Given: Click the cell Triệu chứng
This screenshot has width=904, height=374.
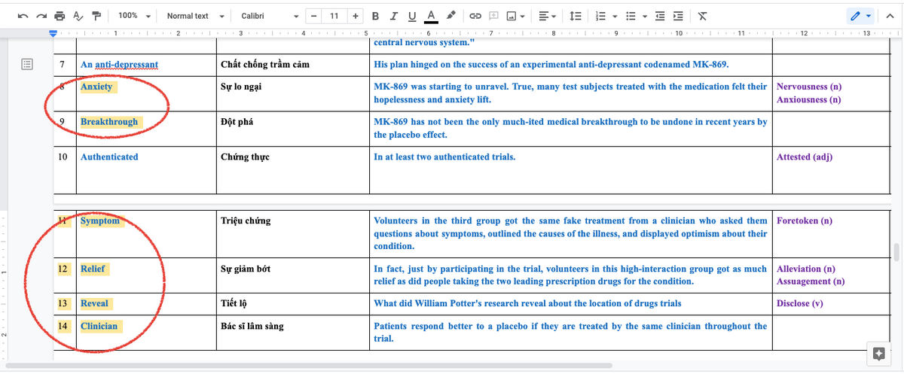Looking at the screenshot, I should click(x=246, y=221).
